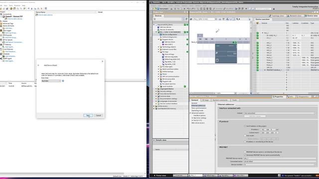The height and width of the screenshot is (179, 319).
Task: Select Device configuration in project tree
Action: tap(169, 34)
